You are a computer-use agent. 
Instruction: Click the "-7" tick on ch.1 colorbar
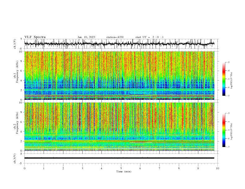click(x=228, y=96)
